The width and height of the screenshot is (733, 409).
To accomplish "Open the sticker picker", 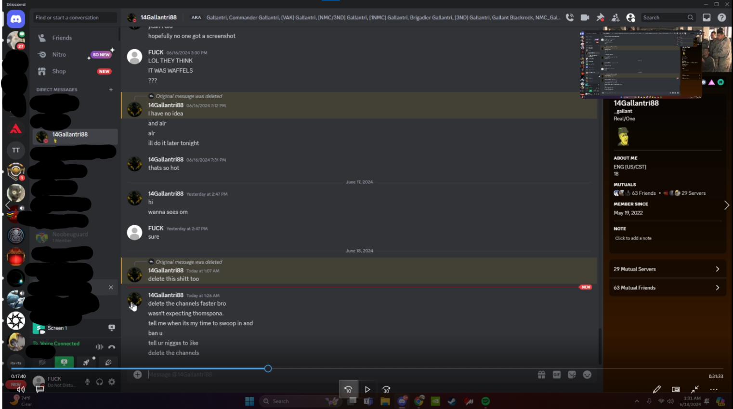I will point(572,375).
